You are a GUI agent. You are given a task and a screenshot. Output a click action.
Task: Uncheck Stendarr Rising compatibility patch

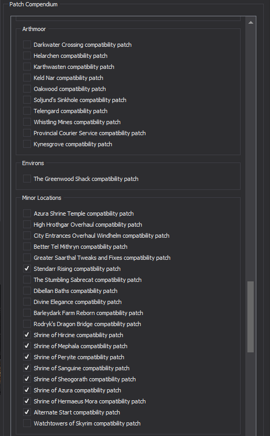click(27, 269)
